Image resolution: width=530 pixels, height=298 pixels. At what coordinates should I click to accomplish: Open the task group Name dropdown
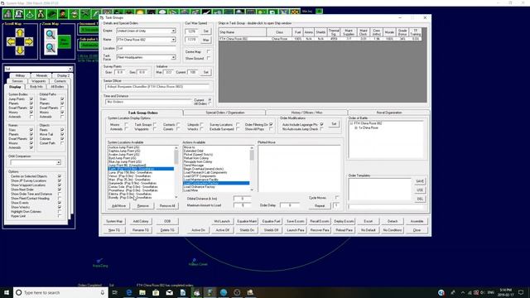[173, 40]
